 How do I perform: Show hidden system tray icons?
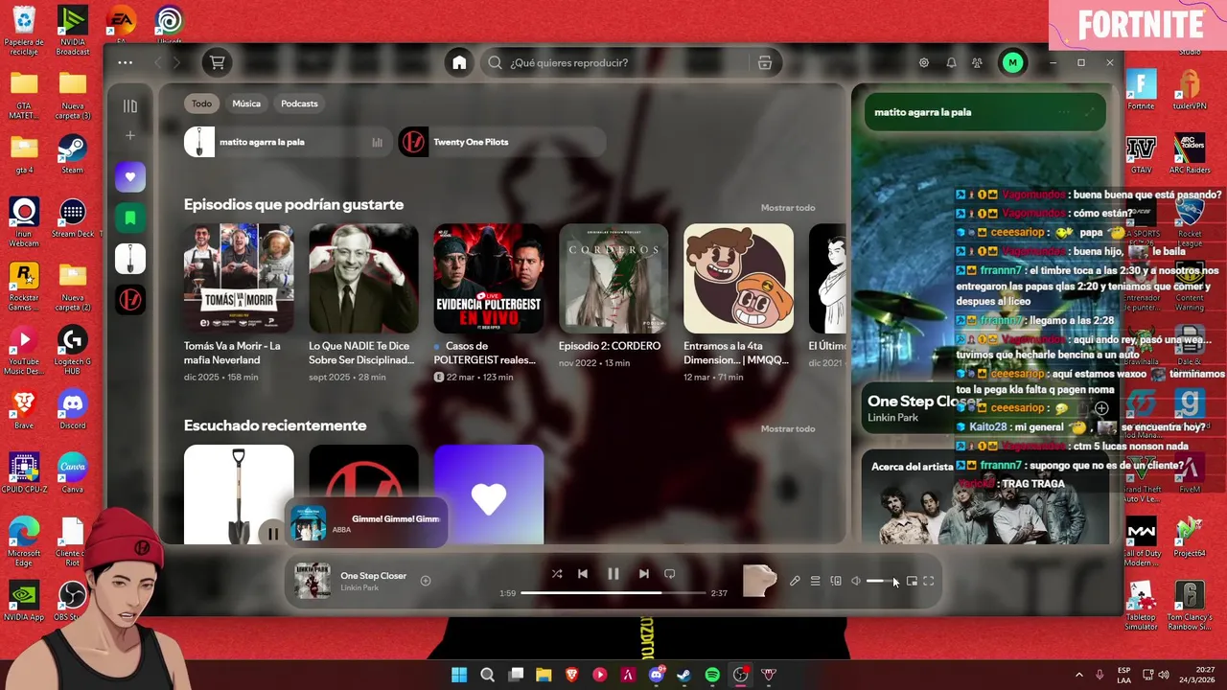click(x=1078, y=675)
